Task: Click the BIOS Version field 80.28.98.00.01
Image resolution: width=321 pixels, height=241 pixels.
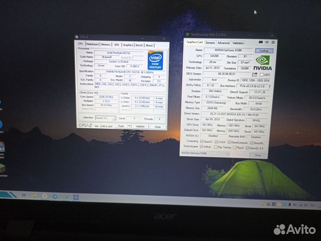Action: click(x=227, y=74)
